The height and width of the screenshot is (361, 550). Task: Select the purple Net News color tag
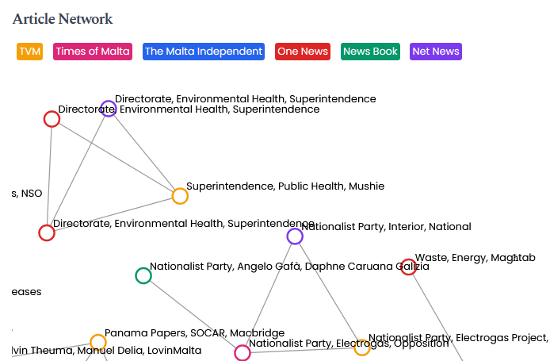tap(436, 52)
